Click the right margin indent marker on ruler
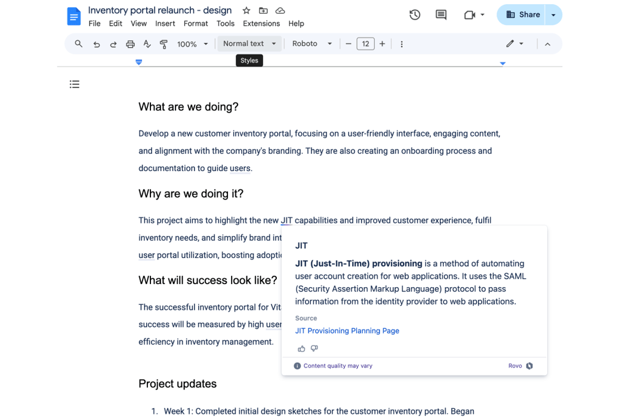Image resolution: width=629 pixels, height=417 pixels. 502,63
